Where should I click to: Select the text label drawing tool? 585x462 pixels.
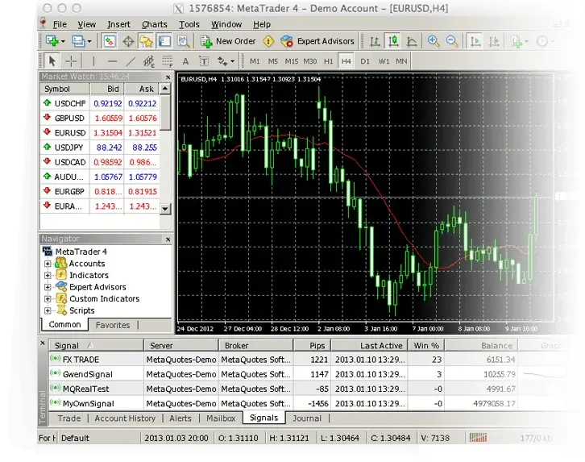pyautogui.click(x=185, y=61)
